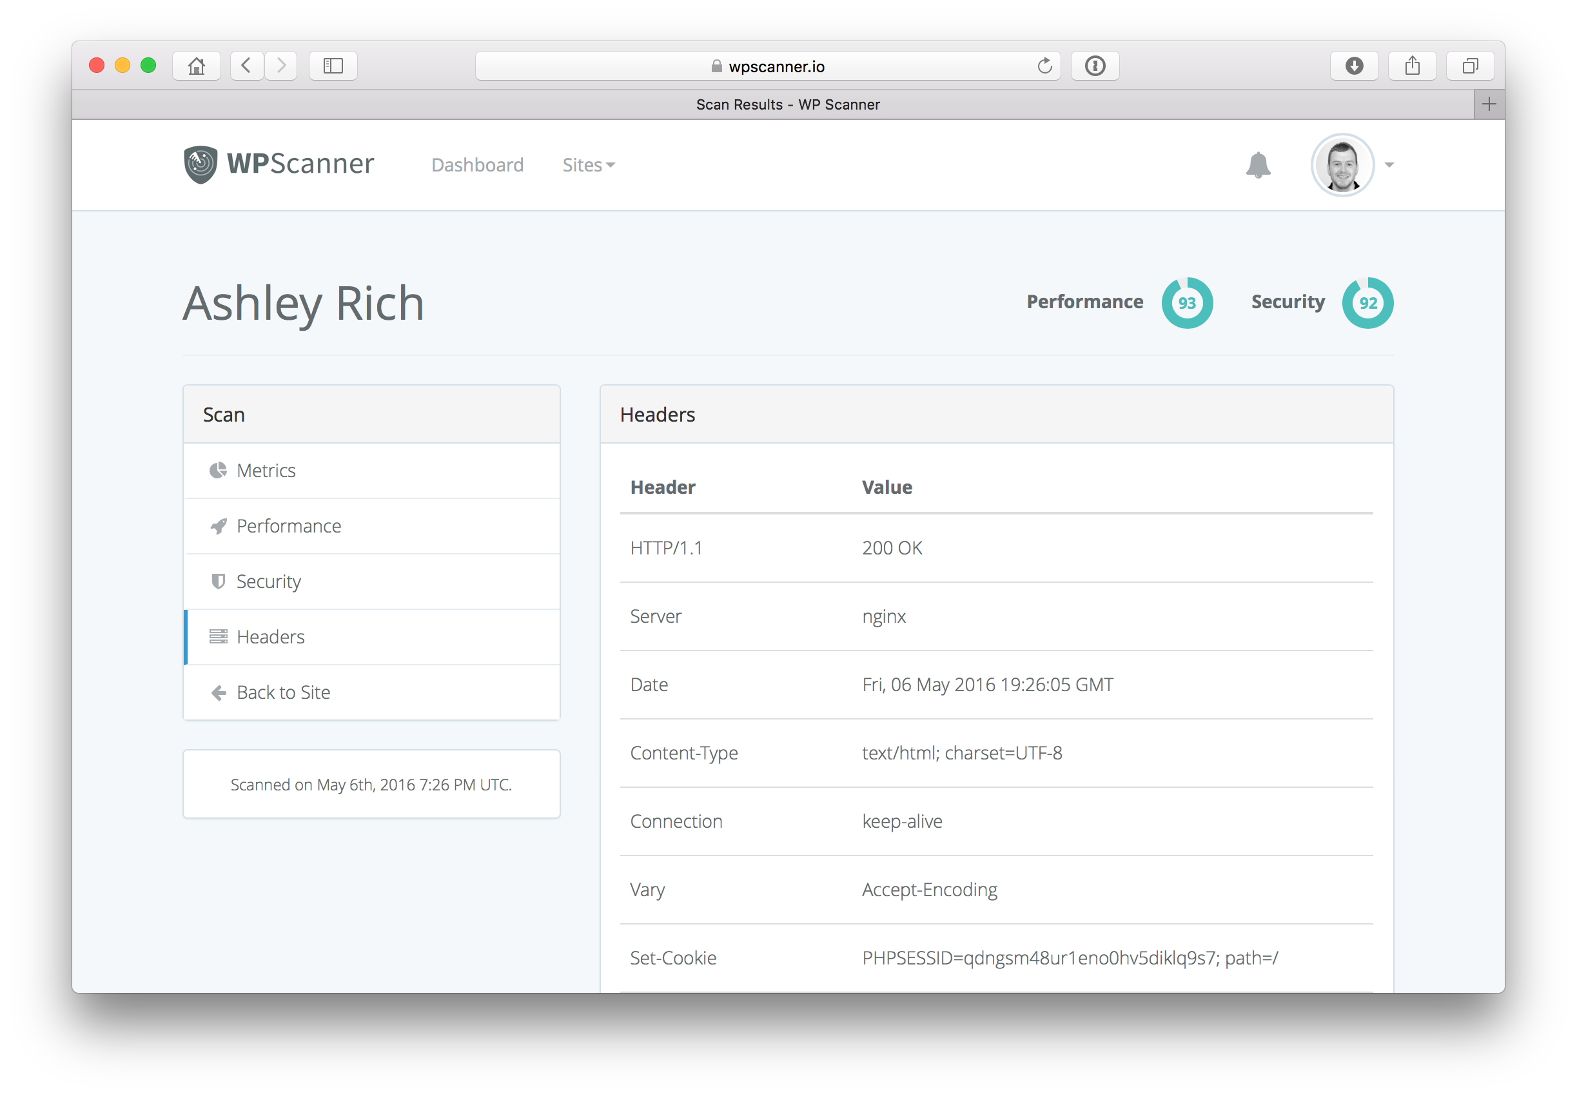Expand the user account dropdown arrow
The width and height of the screenshot is (1577, 1096).
pos(1389,165)
